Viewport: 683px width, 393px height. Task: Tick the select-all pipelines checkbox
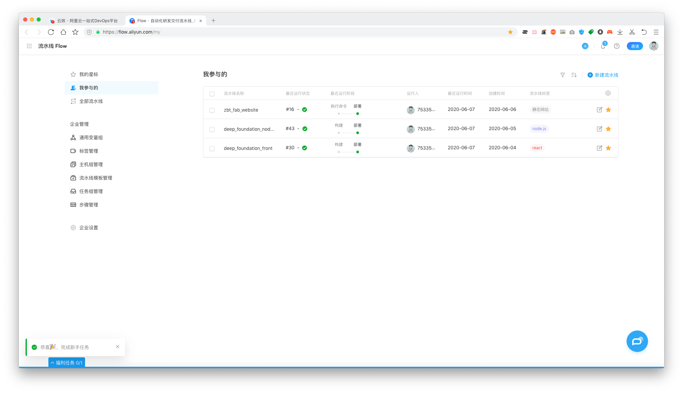coord(212,94)
